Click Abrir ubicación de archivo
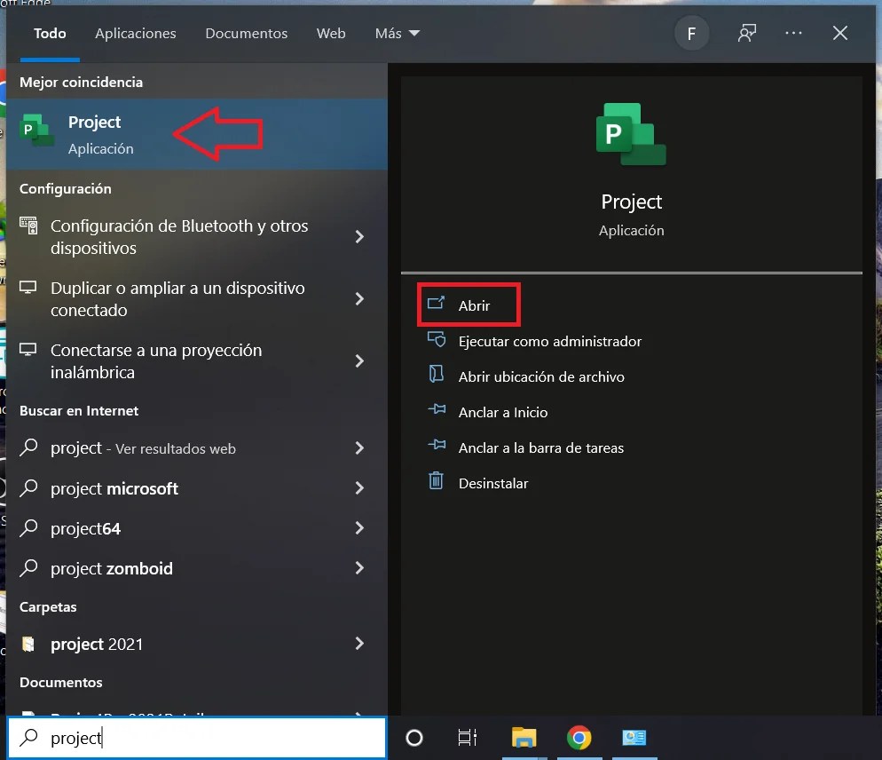This screenshot has width=882, height=760. (541, 376)
